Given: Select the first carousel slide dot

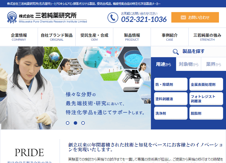Looking at the screenshot, I should coord(68,123).
